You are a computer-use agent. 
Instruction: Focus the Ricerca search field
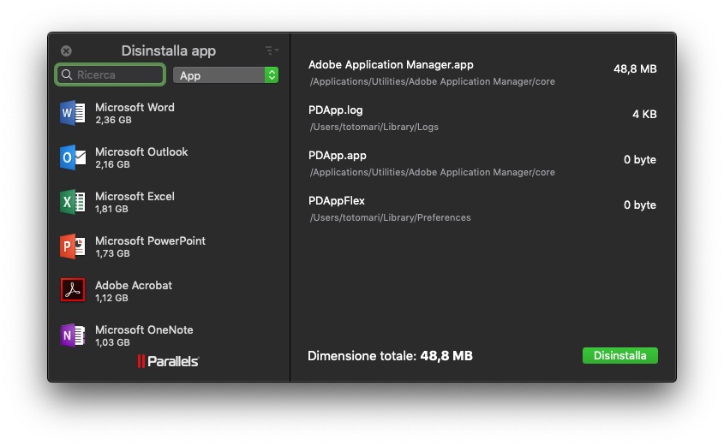(110, 74)
